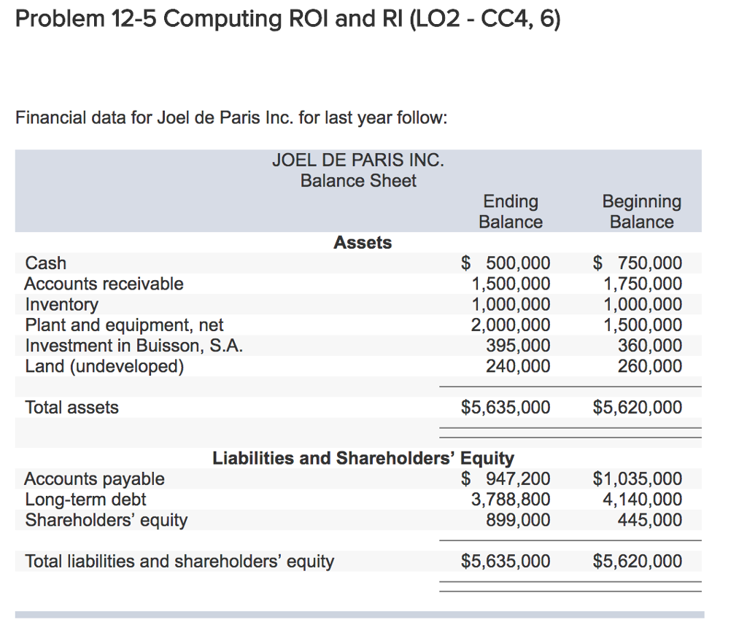The width and height of the screenshot is (747, 636).
Task: Click the 'Inventory' row label
Action: coord(62,304)
